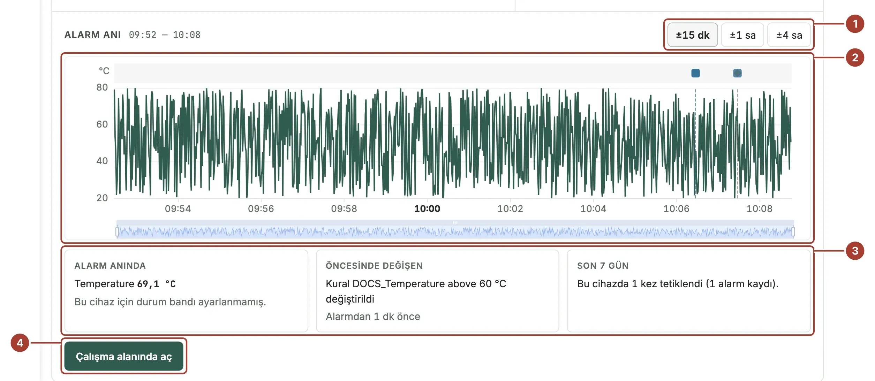This screenshot has width=875, height=381.
Task: Click the 80 value on the °C axis
Action: pyautogui.click(x=102, y=87)
